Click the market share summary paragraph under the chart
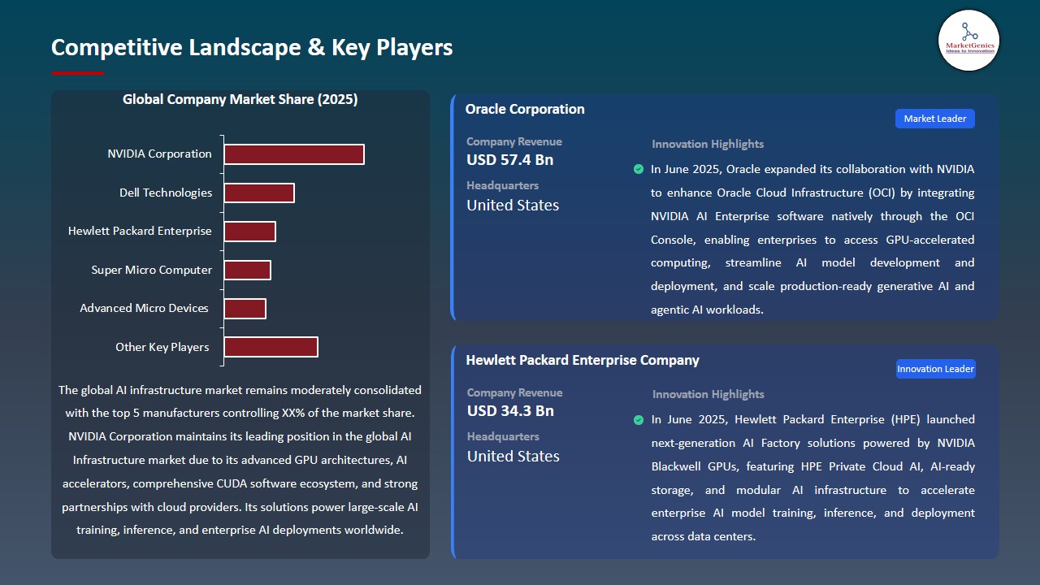 click(240, 460)
